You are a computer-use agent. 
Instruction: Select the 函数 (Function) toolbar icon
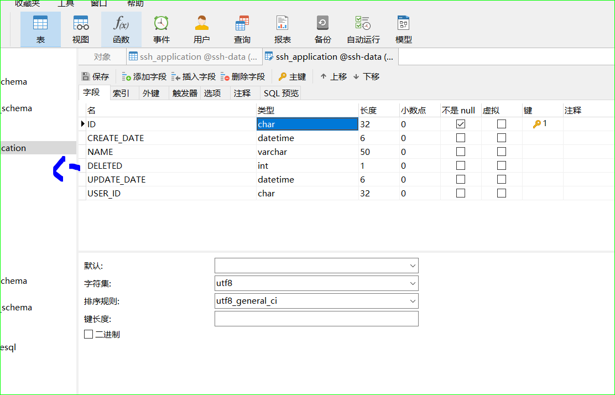coord(121,29)
